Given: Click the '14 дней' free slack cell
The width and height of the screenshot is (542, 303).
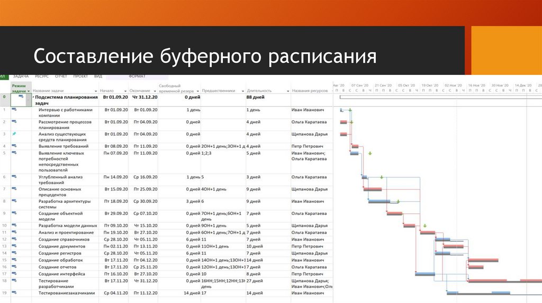Looking at the screenshot, I should tap(192, 292).
